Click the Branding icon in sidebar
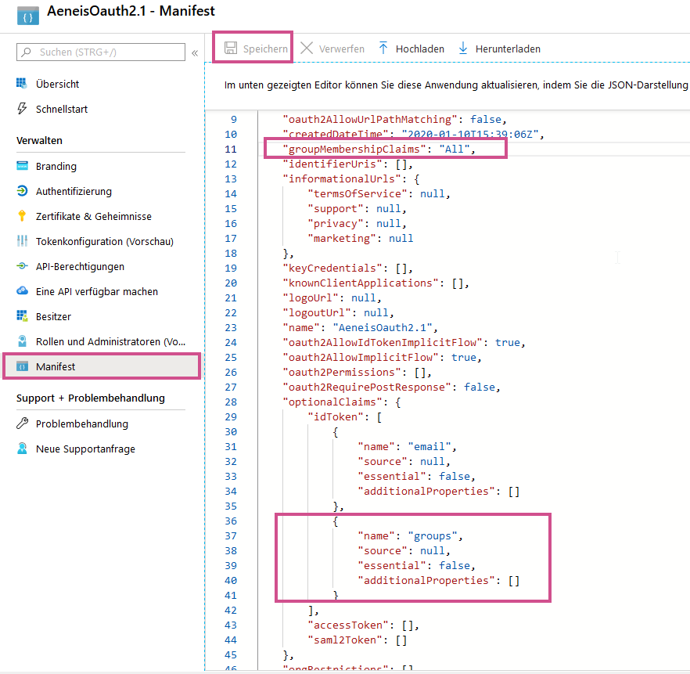This screenshot has height=674, width=690. pos(22,166)
